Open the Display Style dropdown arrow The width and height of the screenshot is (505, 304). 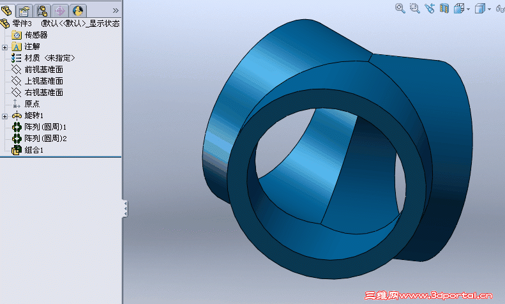[x=489, y=10]
